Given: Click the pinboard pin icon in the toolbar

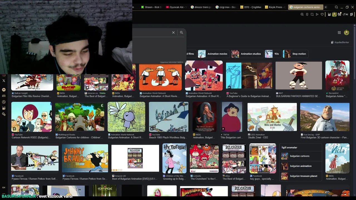Looking at the screenshot, I should 307,14.
